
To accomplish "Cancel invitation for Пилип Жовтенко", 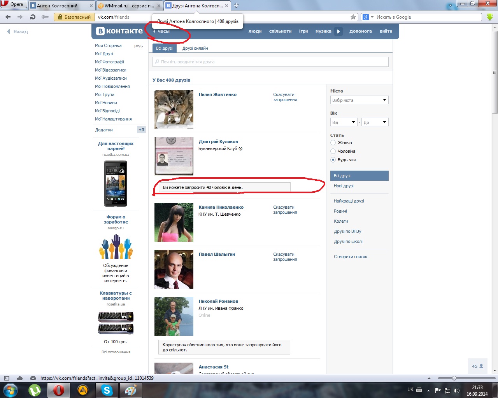I will [x=285, y=97].
